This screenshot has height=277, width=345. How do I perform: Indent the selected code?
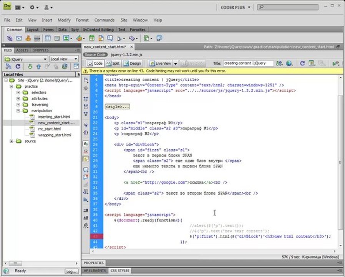tap(86, 210)
